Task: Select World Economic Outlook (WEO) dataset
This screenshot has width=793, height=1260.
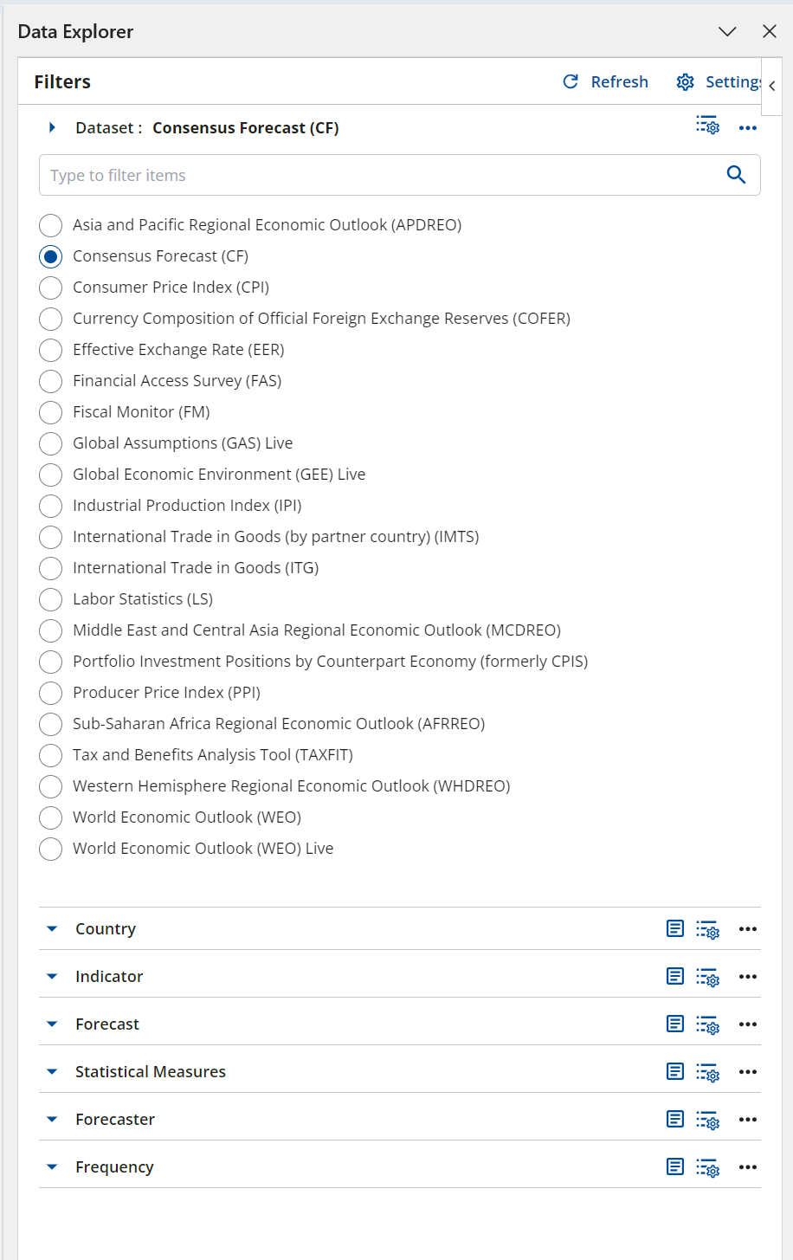Action: coord(51,817)
